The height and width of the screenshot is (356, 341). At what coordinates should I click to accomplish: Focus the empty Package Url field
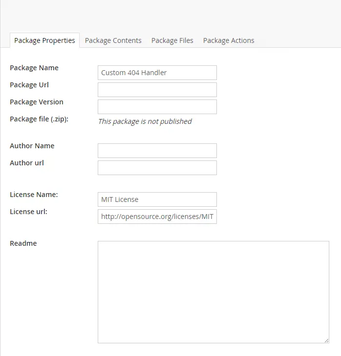coord(157,90)
